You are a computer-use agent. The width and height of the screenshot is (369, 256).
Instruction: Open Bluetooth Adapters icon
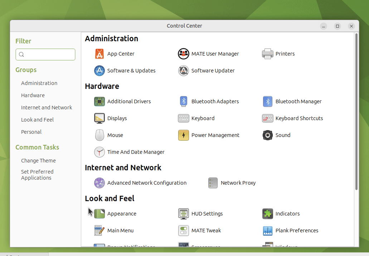[183, 101]
